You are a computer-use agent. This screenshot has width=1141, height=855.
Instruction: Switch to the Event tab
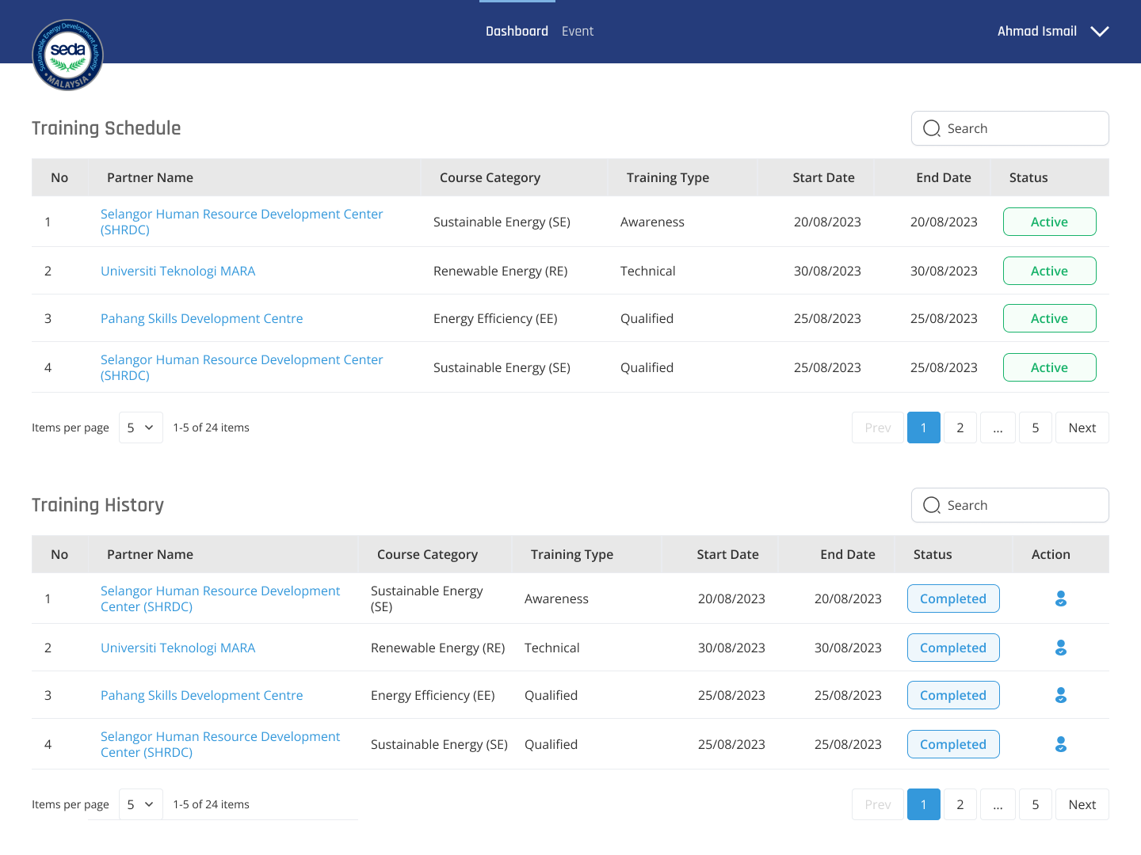[578, 31]
